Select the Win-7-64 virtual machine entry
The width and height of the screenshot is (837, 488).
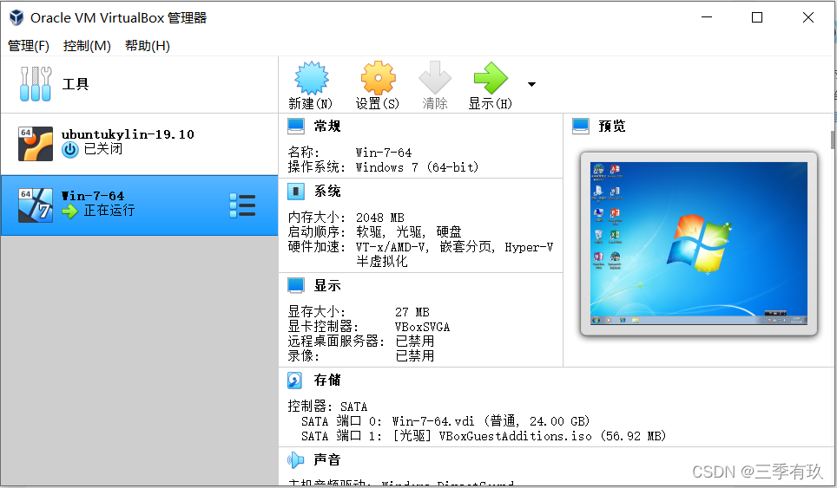click(139, 205)
